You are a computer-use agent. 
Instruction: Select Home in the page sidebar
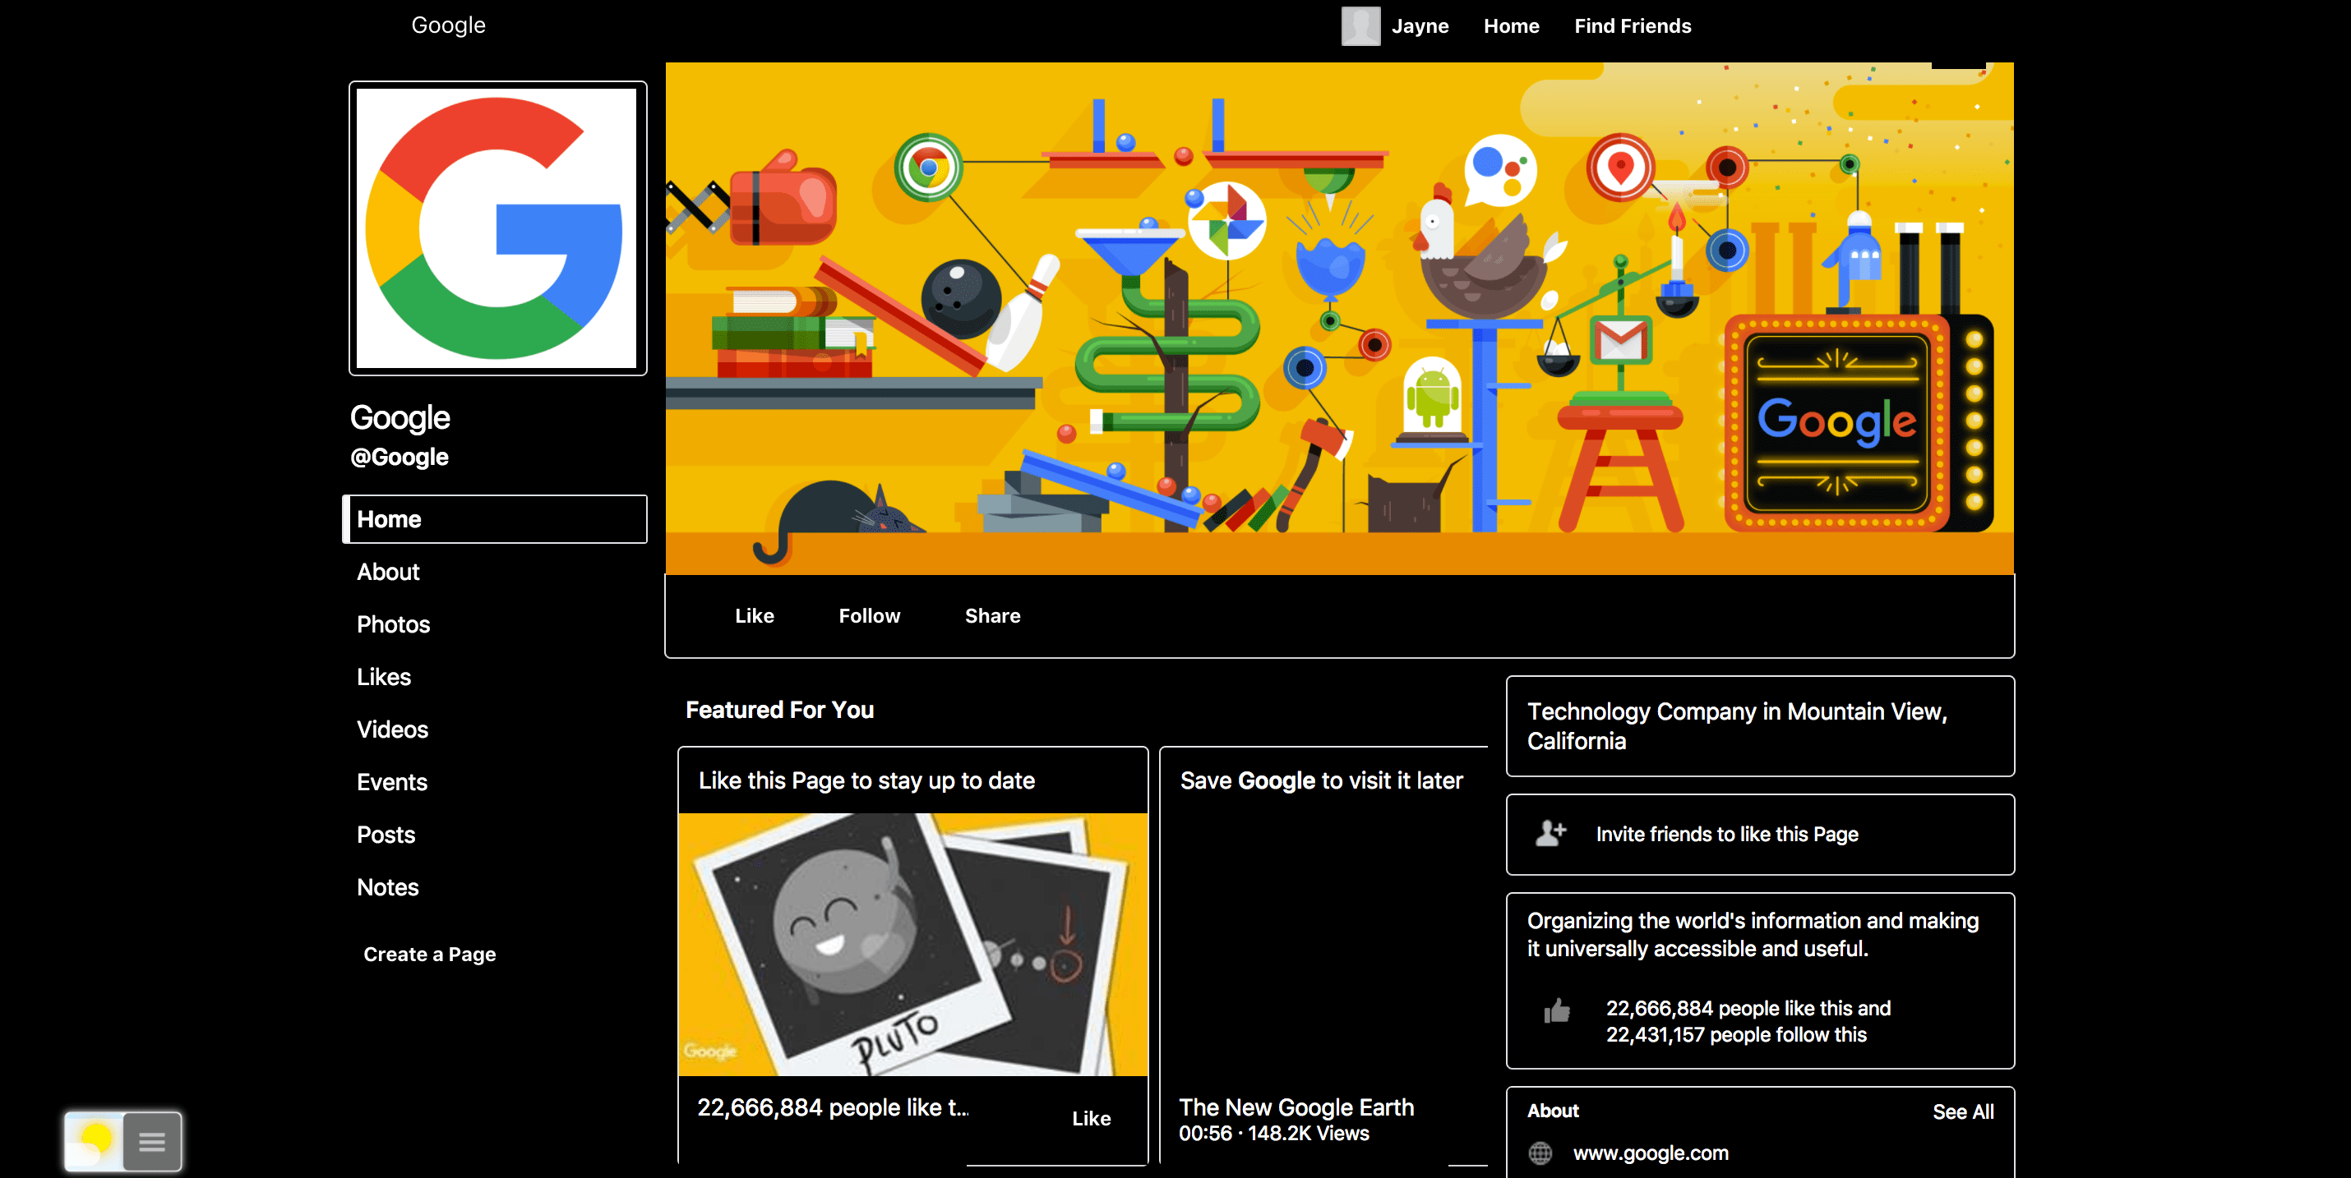point(495,519)
